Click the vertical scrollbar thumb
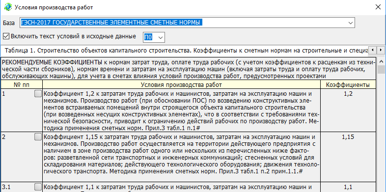Image resolution: width=386 pixels, height=192 pixels. (382, 69)
